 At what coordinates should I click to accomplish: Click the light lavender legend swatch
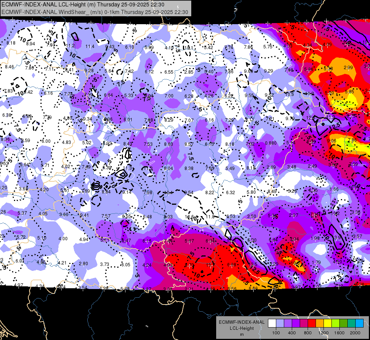tap(280, 323)
